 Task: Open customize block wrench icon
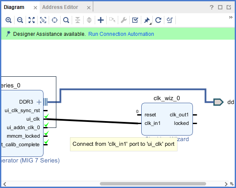tap(124, 20)
